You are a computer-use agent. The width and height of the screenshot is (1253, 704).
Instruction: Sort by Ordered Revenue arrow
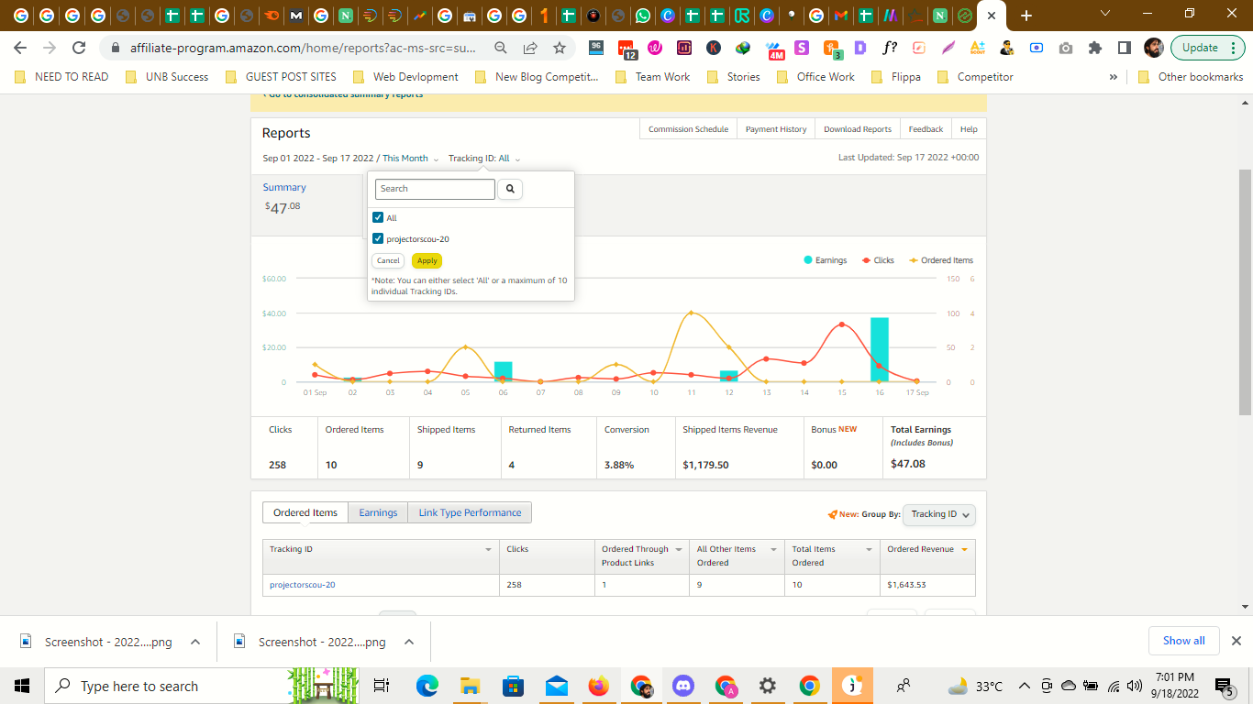[964, 550]
